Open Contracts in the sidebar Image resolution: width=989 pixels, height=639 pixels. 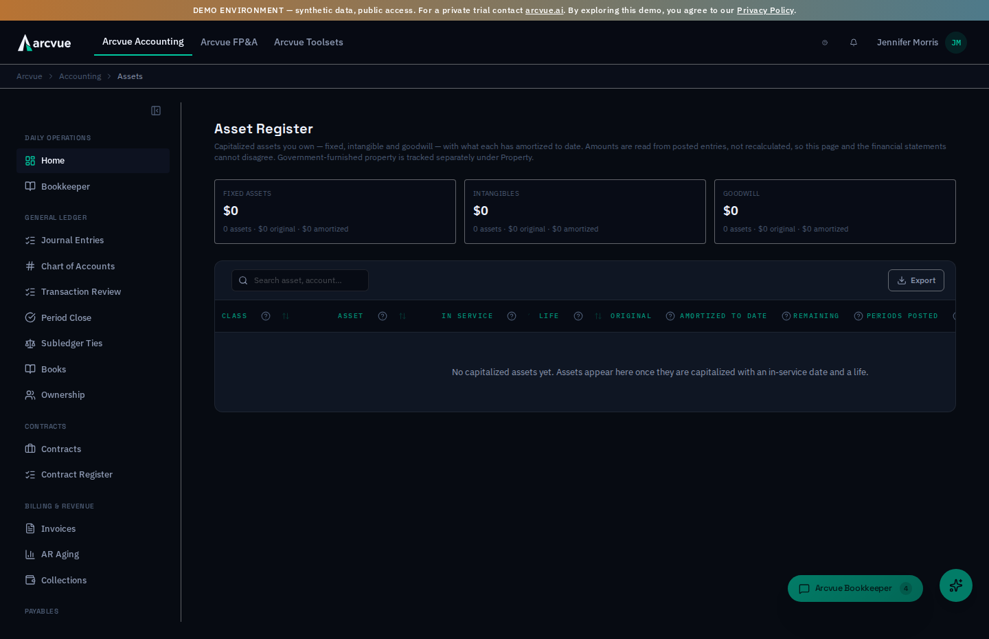[93, 449]
